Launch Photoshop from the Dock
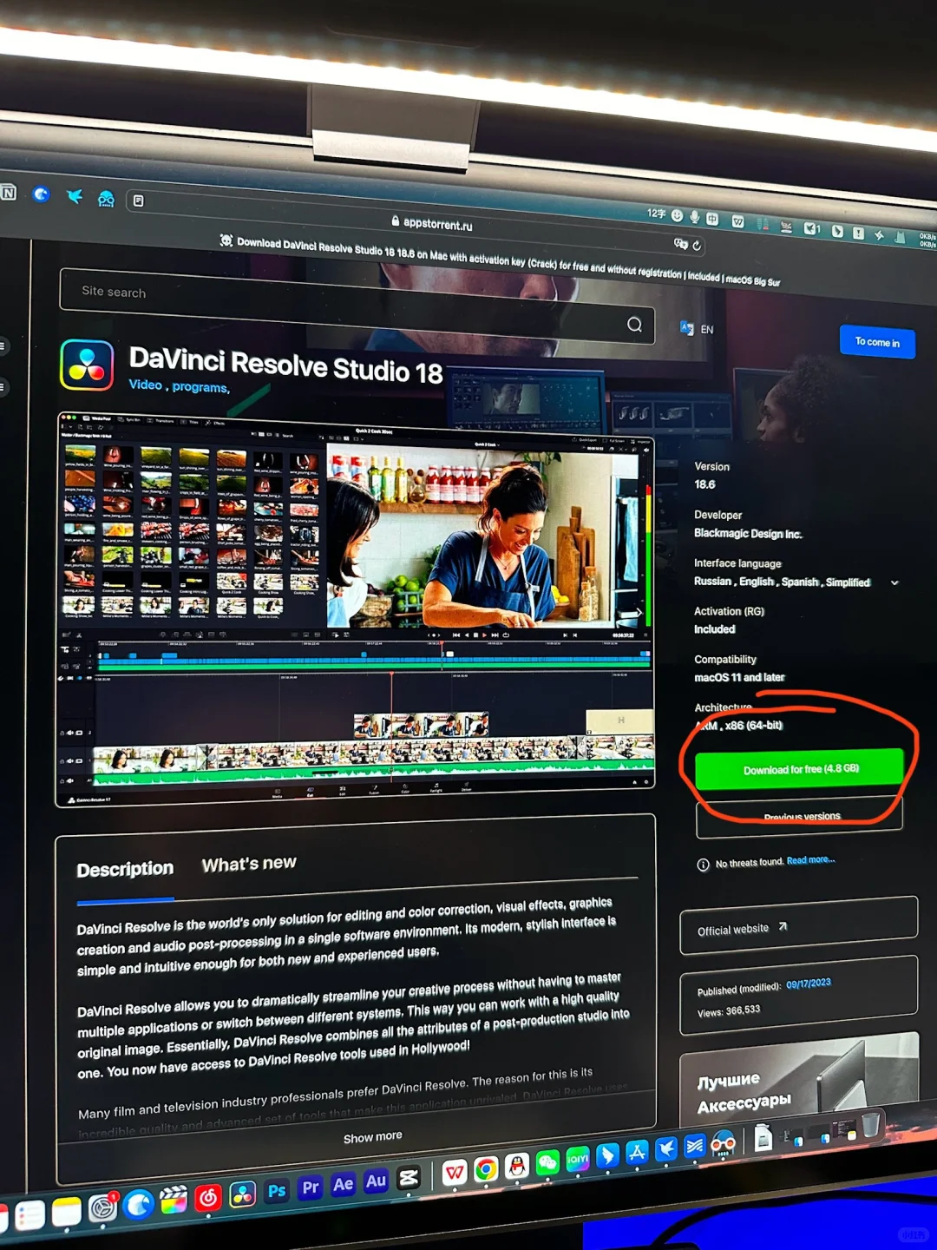This screenshot has height=1250, width=937. 277,1191
